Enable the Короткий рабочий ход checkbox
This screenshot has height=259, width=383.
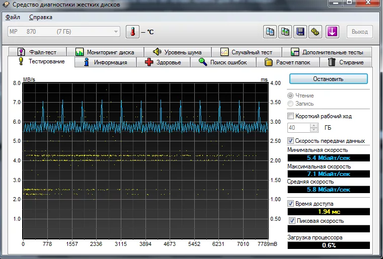pos(290,116)
